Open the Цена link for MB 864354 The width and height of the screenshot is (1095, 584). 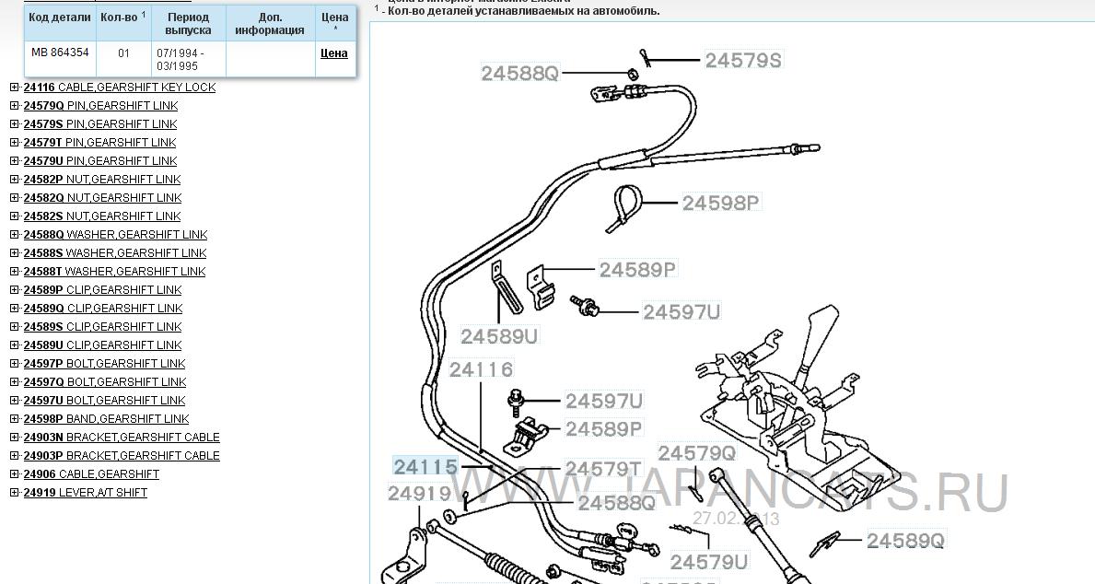(x=333, y=53)
